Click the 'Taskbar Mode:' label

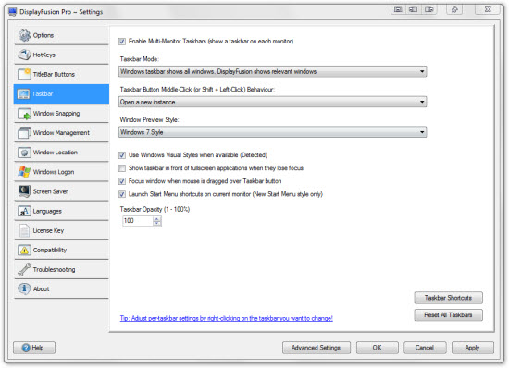click(x=139, y=59)
